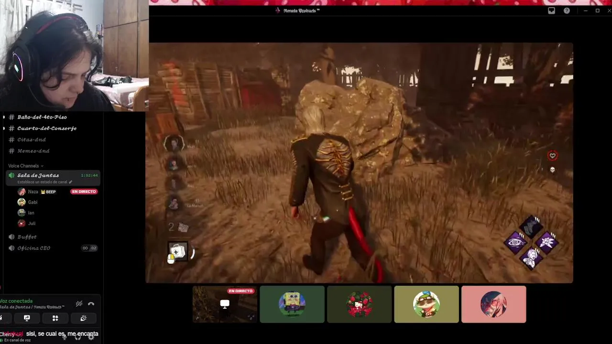Click the Voz conectada status text
The image size is (612, 344).
pos(17,301)
